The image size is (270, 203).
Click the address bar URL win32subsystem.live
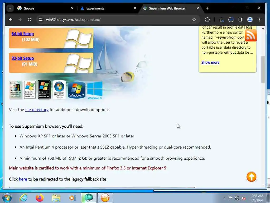pyautogui.click(x=73, y=20)
